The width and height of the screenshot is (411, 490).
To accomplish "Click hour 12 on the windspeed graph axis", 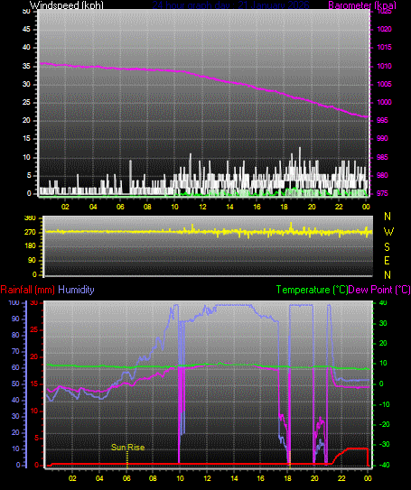I will (x=202, y=207).
